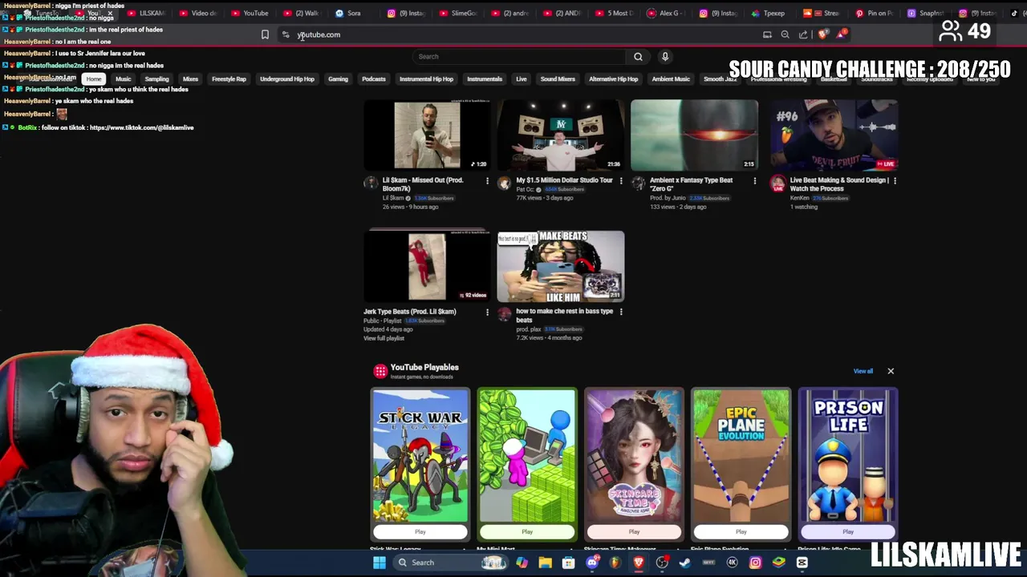Open Instagram app from the taskbar
Screen dimensions: 1027x577
pos(755,563)
